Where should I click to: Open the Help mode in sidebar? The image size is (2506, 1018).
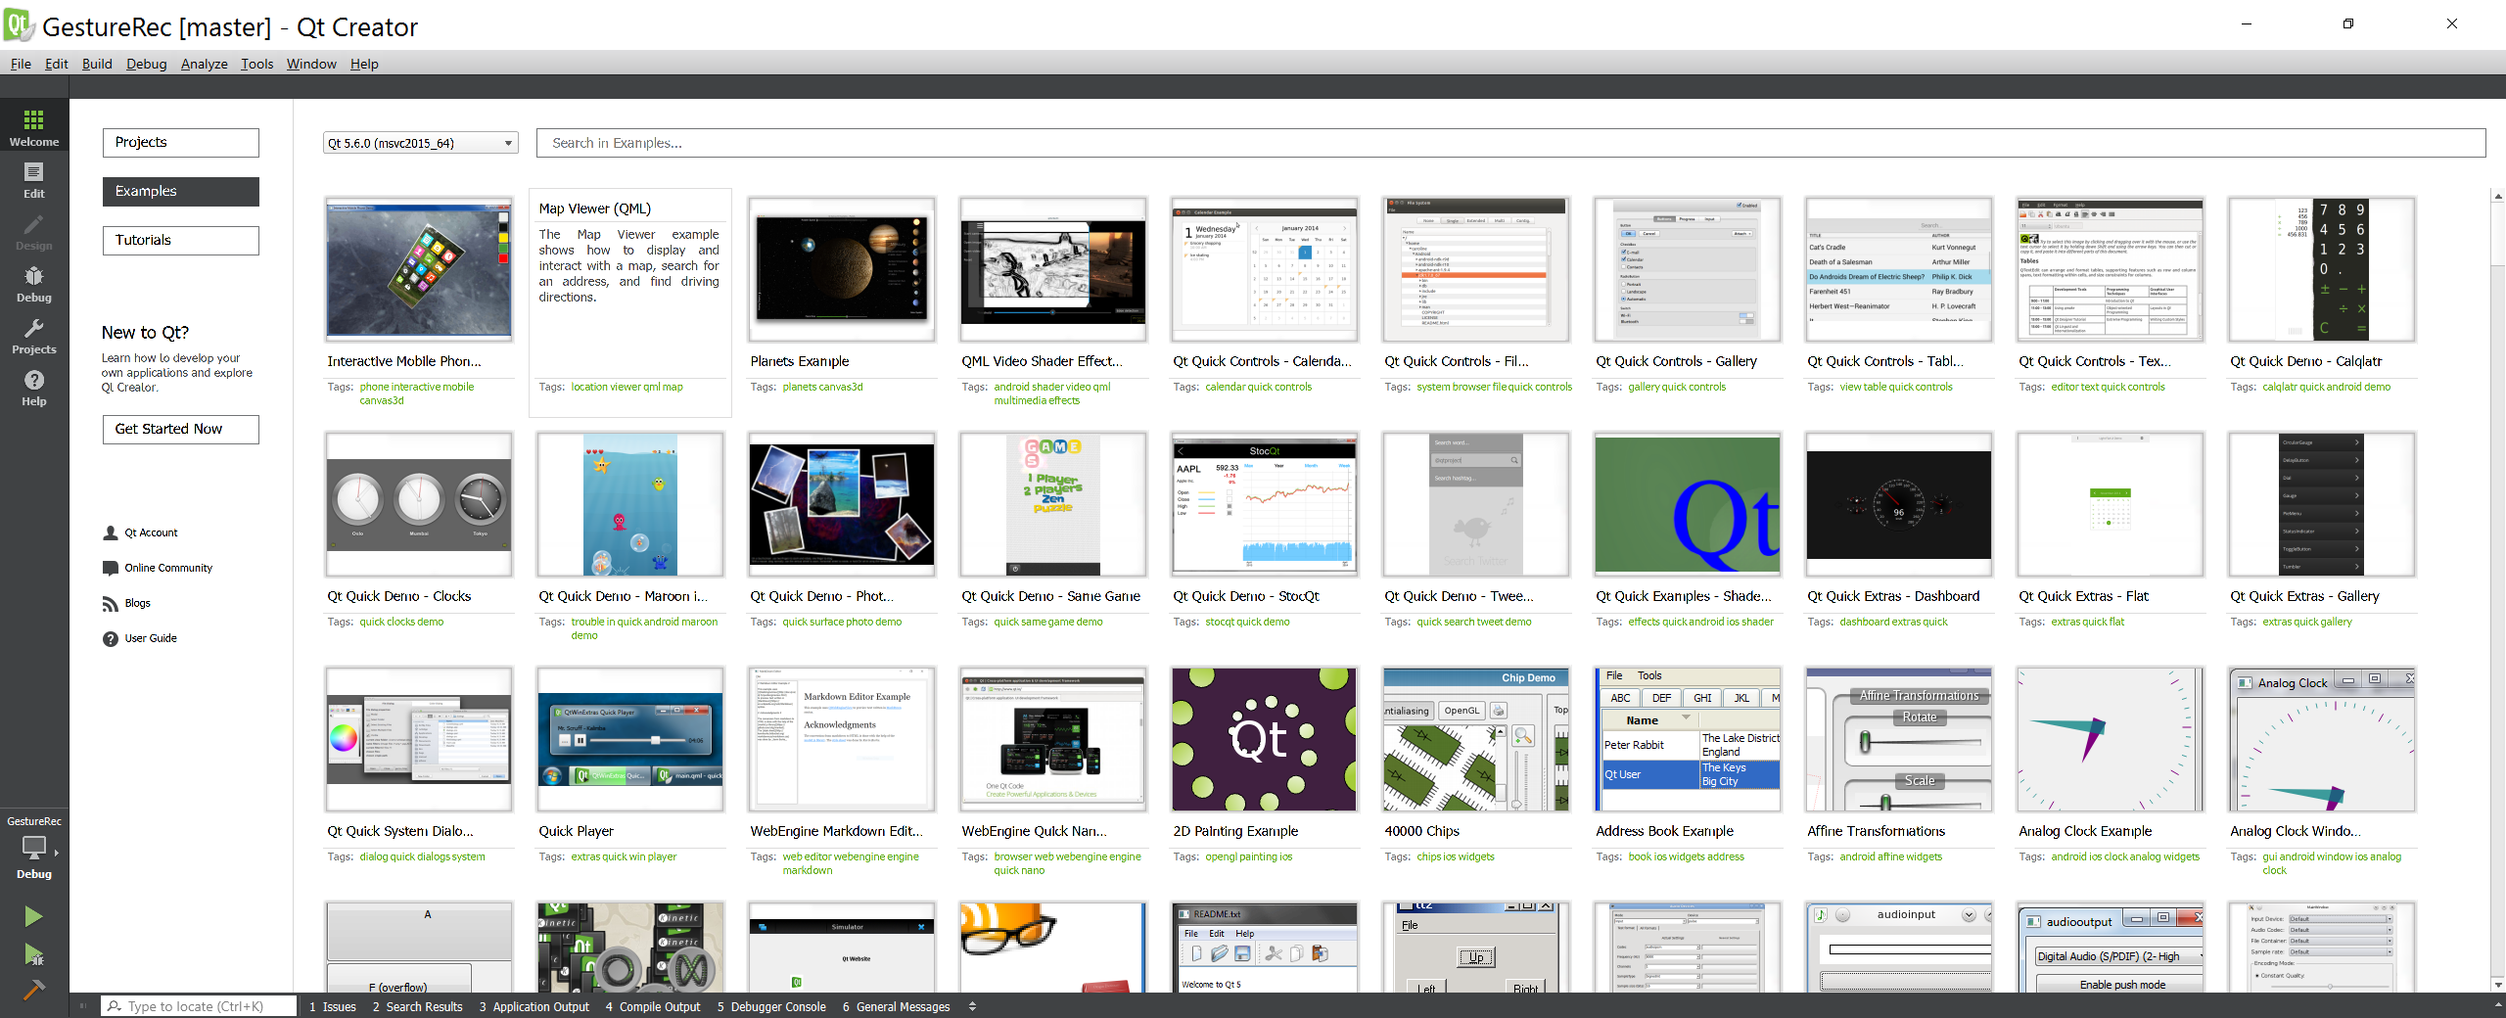click(34, 388)
